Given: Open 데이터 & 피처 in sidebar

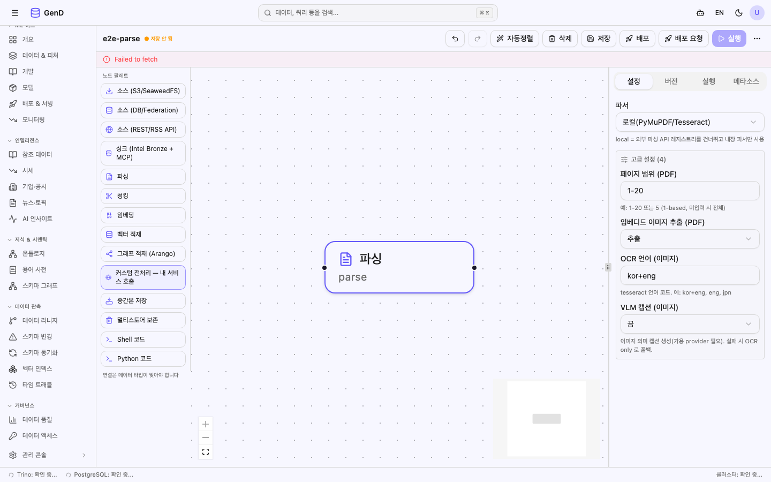Looking at the screenshot, I should [48, 56].
